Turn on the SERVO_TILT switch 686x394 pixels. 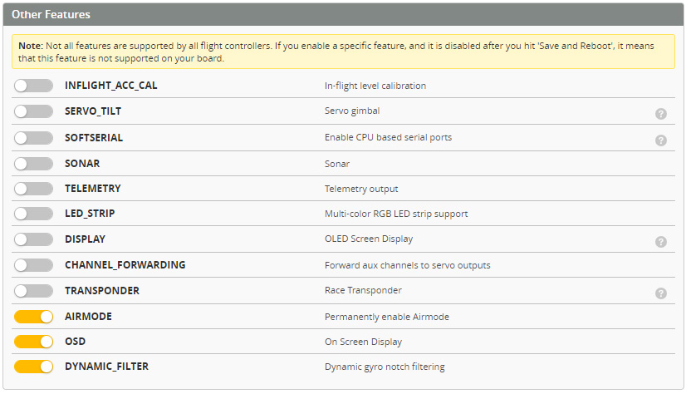click(33, 111)
